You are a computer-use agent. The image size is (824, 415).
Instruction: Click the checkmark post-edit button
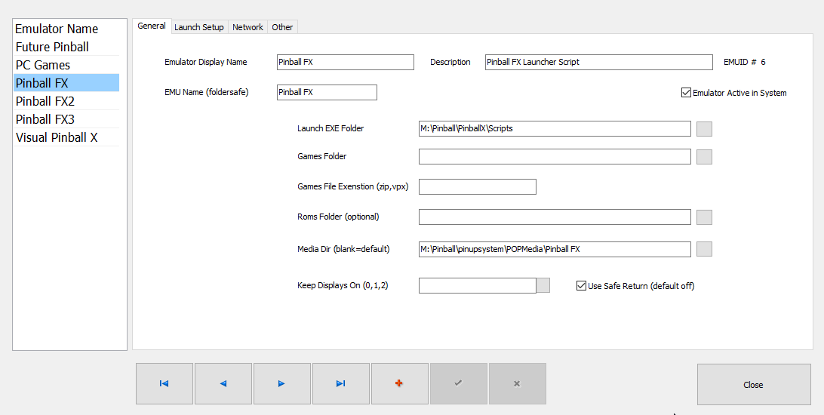[459, 383]
